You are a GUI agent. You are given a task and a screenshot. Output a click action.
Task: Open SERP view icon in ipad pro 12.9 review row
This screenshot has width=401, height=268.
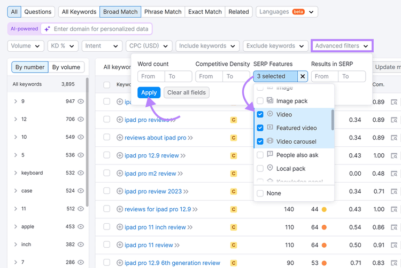(394, 155)
